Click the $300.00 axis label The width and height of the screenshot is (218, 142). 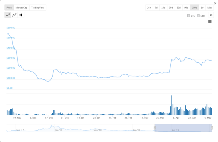click(11, 58)
